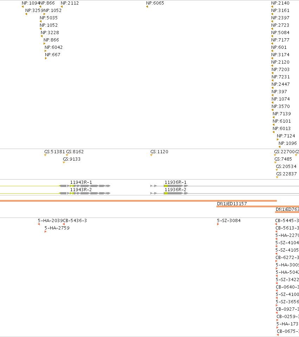Open the 11943R-1 gene model
This screenshot has width=299, height=337.
click(81, 182)
